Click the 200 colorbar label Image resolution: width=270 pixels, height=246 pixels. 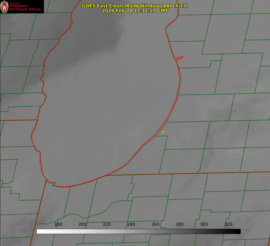82,224
